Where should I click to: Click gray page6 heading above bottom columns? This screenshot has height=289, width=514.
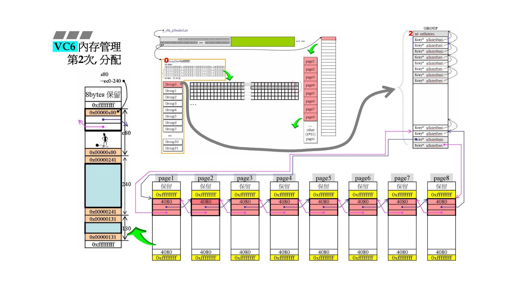coord(363,178)
